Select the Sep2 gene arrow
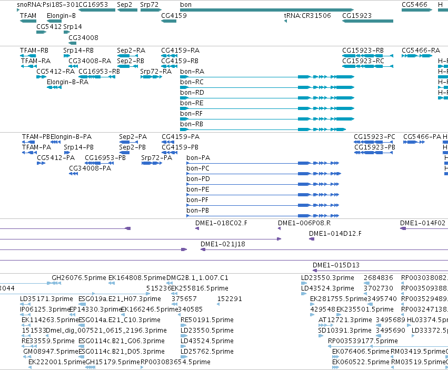 tap(127, 10)
